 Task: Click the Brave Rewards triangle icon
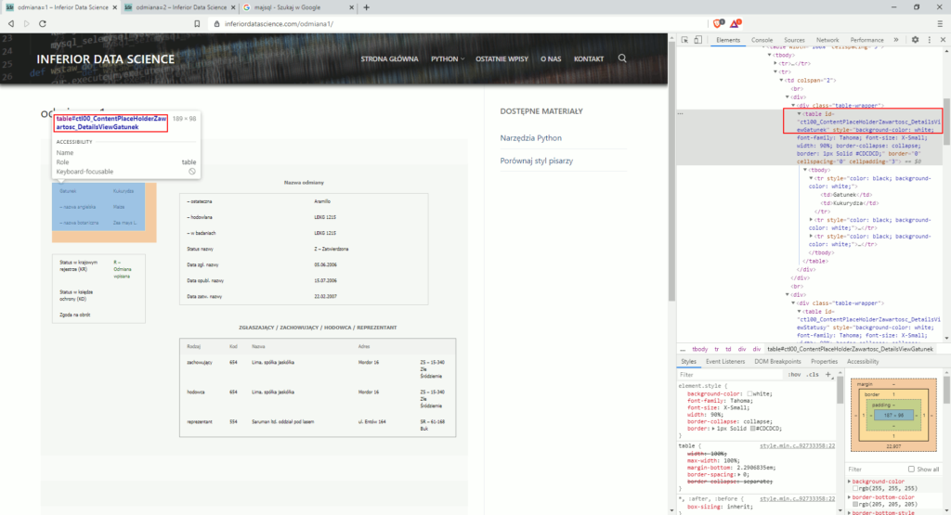click(735, 23)
